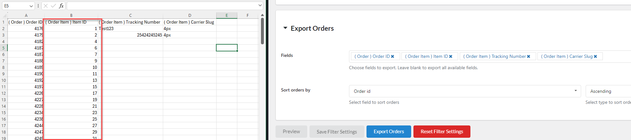Remove the Carrier Slug field tag
This screenshot has height=140, width=631.
coord(595,57)
